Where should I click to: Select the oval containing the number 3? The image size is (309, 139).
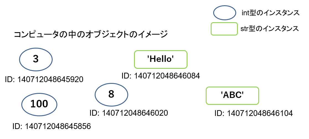coord(36,59)
